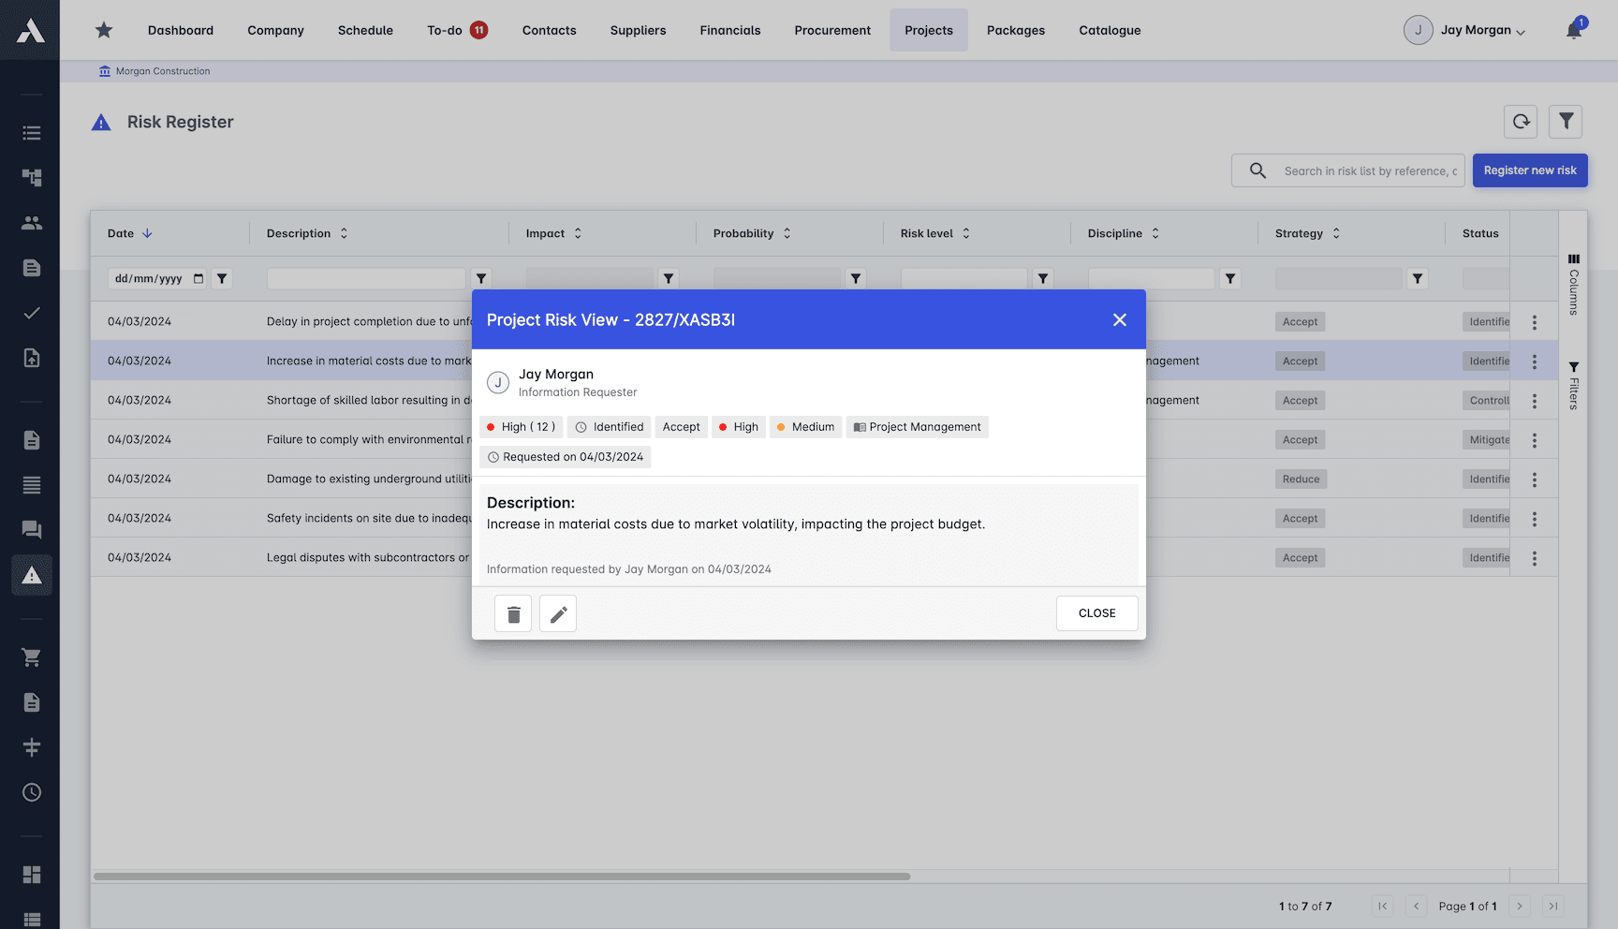The width and height of the screenshot is (1618, 929).
Task: Open the Risk Register warning icon in sidebar
Action: [x=31, y=575]
